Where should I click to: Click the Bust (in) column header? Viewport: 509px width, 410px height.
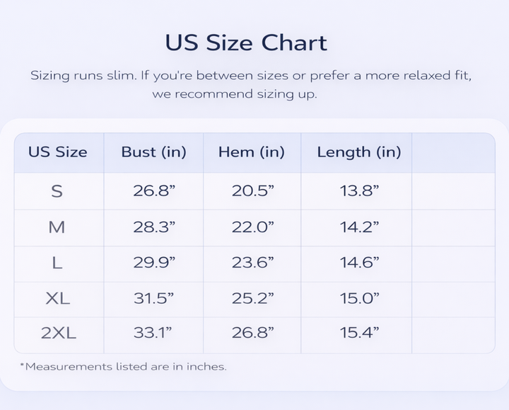[153, 152]
